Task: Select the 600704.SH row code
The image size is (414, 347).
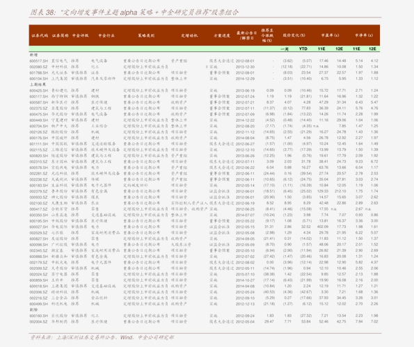Action: (x=39, y=126)
